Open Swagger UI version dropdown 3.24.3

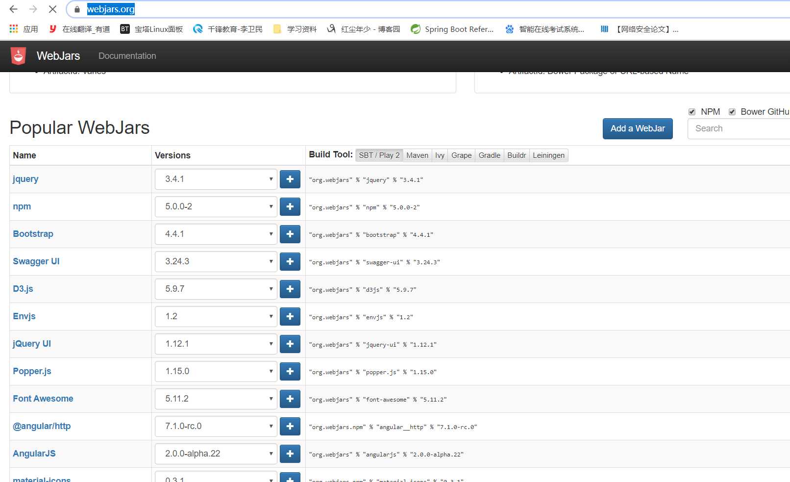[216, 261]
